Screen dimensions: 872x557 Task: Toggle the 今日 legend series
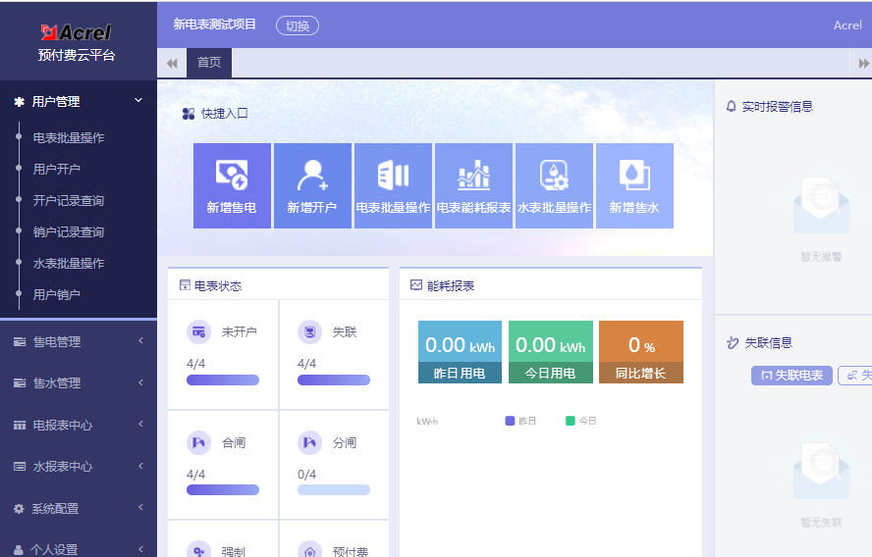(580, 421)
